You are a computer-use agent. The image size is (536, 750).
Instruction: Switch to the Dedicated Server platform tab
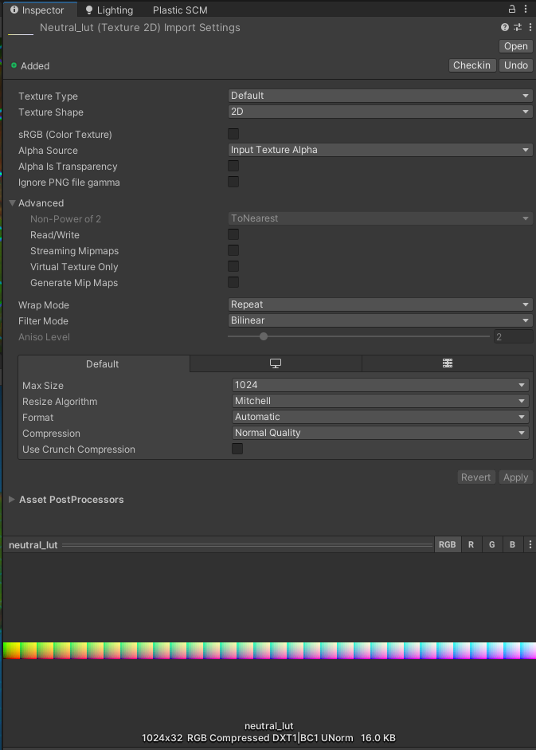[446, 363]
